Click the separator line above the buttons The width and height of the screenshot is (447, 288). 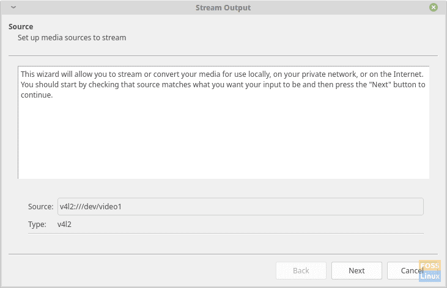(x=223, y=254)
